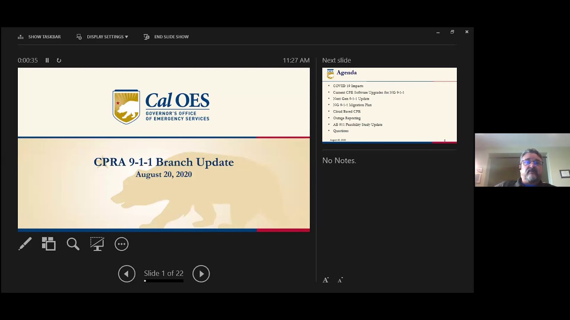Screen dimensions: 570x320
Task: Advance to the next slide arrow
Action: click(x=201, y=274)
